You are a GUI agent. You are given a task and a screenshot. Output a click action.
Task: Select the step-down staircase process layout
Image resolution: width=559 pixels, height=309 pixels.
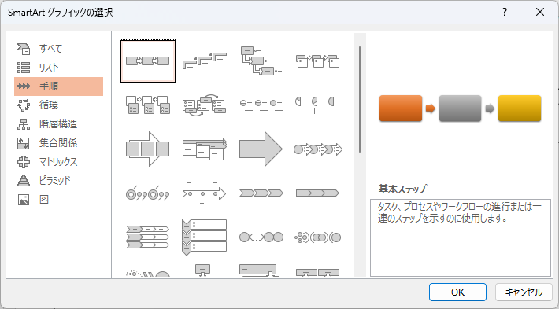click(x=261, y=61)
